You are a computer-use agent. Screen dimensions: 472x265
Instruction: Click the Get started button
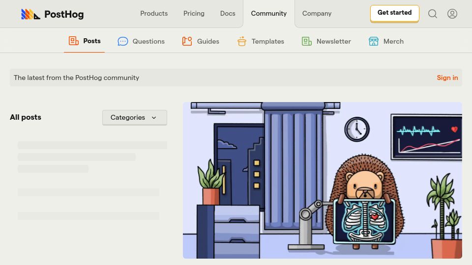click(395, 13)
